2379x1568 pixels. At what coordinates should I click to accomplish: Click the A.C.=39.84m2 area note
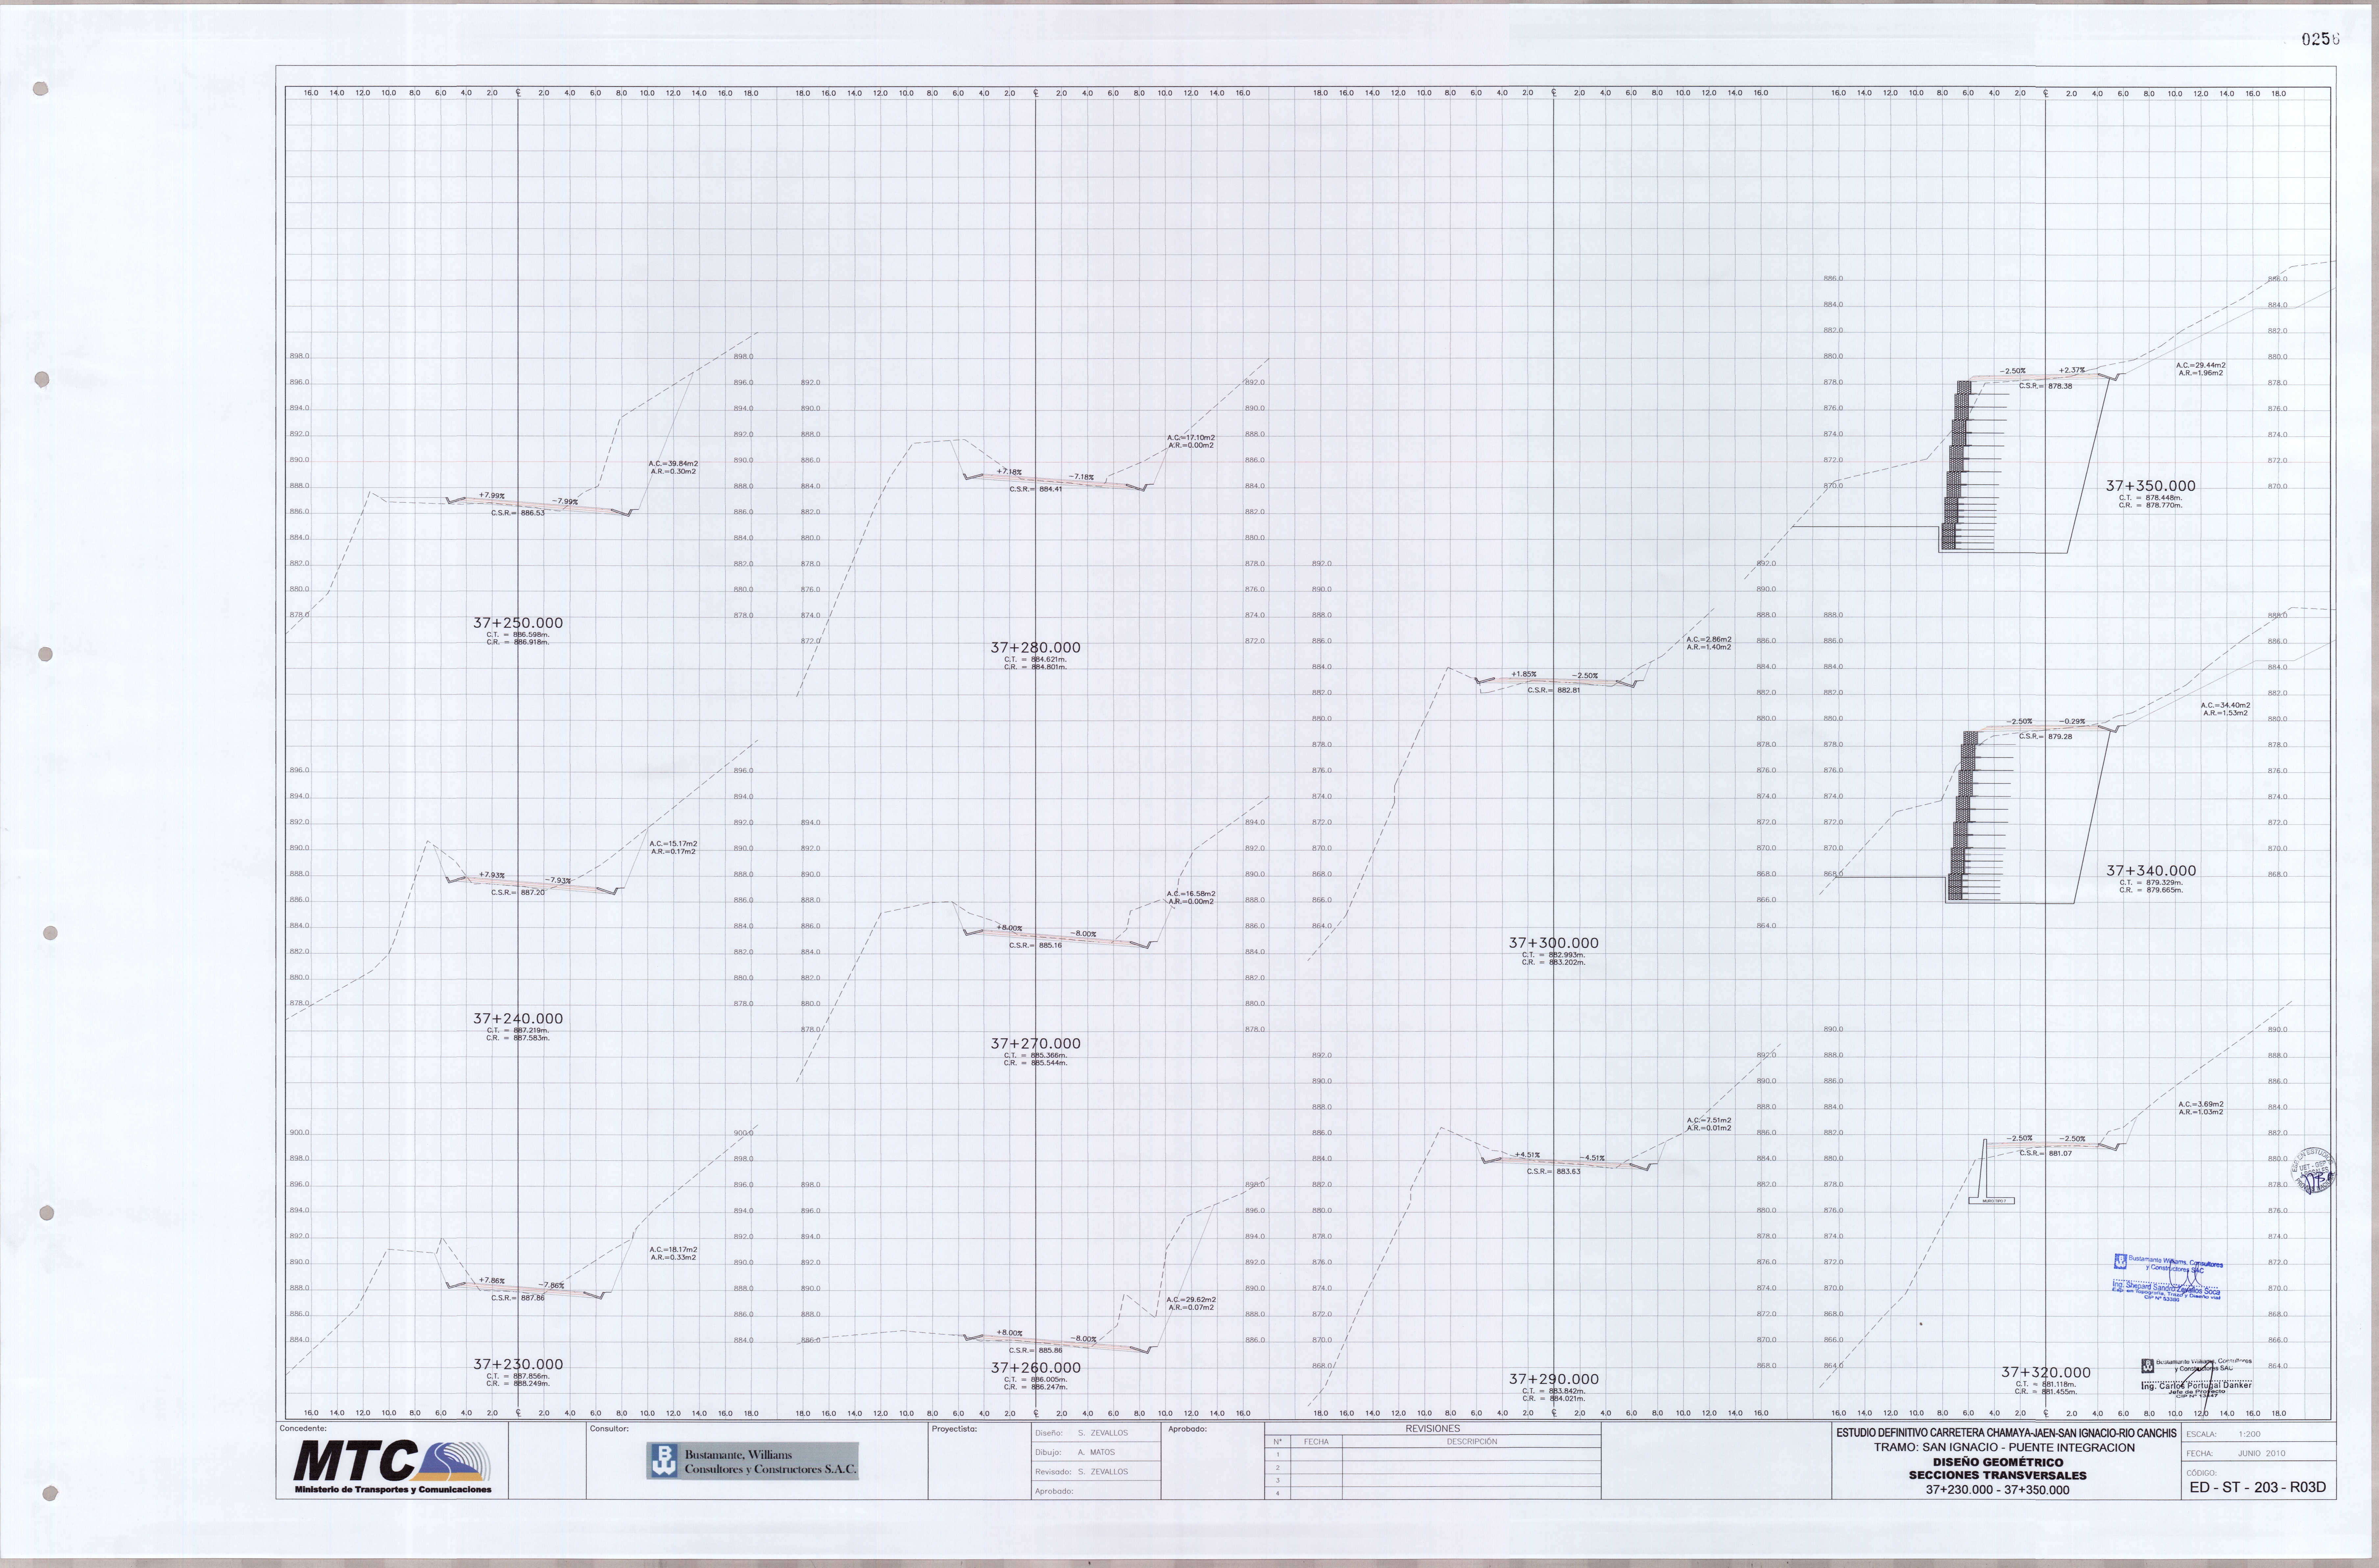(673, 464)
